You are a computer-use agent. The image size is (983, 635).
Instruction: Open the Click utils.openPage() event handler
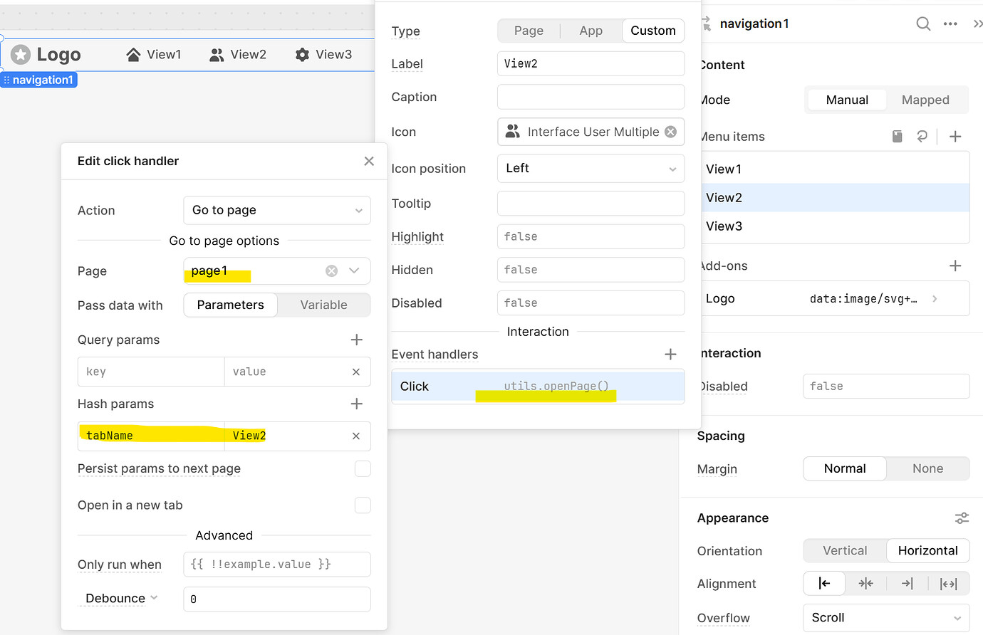pos(538,386)
